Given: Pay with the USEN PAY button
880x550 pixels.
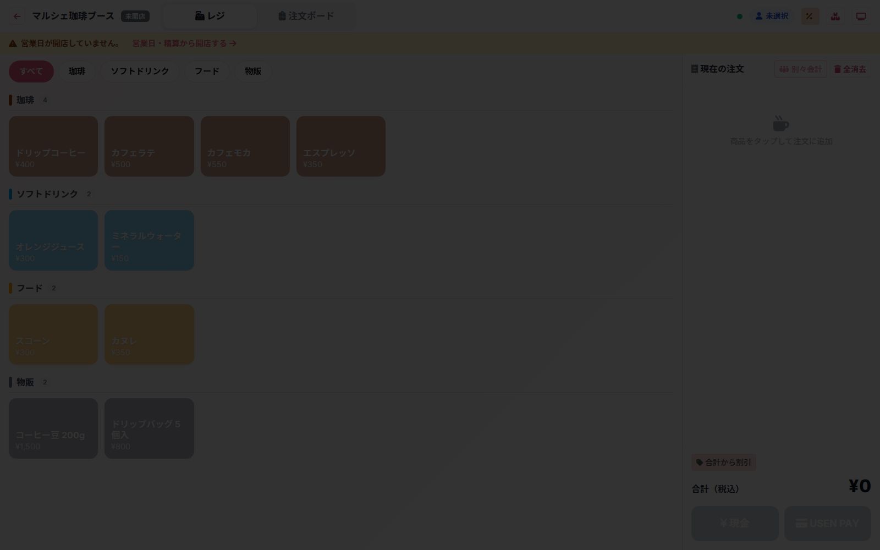Looking at the screenshot, I should [x=828, y=524].
